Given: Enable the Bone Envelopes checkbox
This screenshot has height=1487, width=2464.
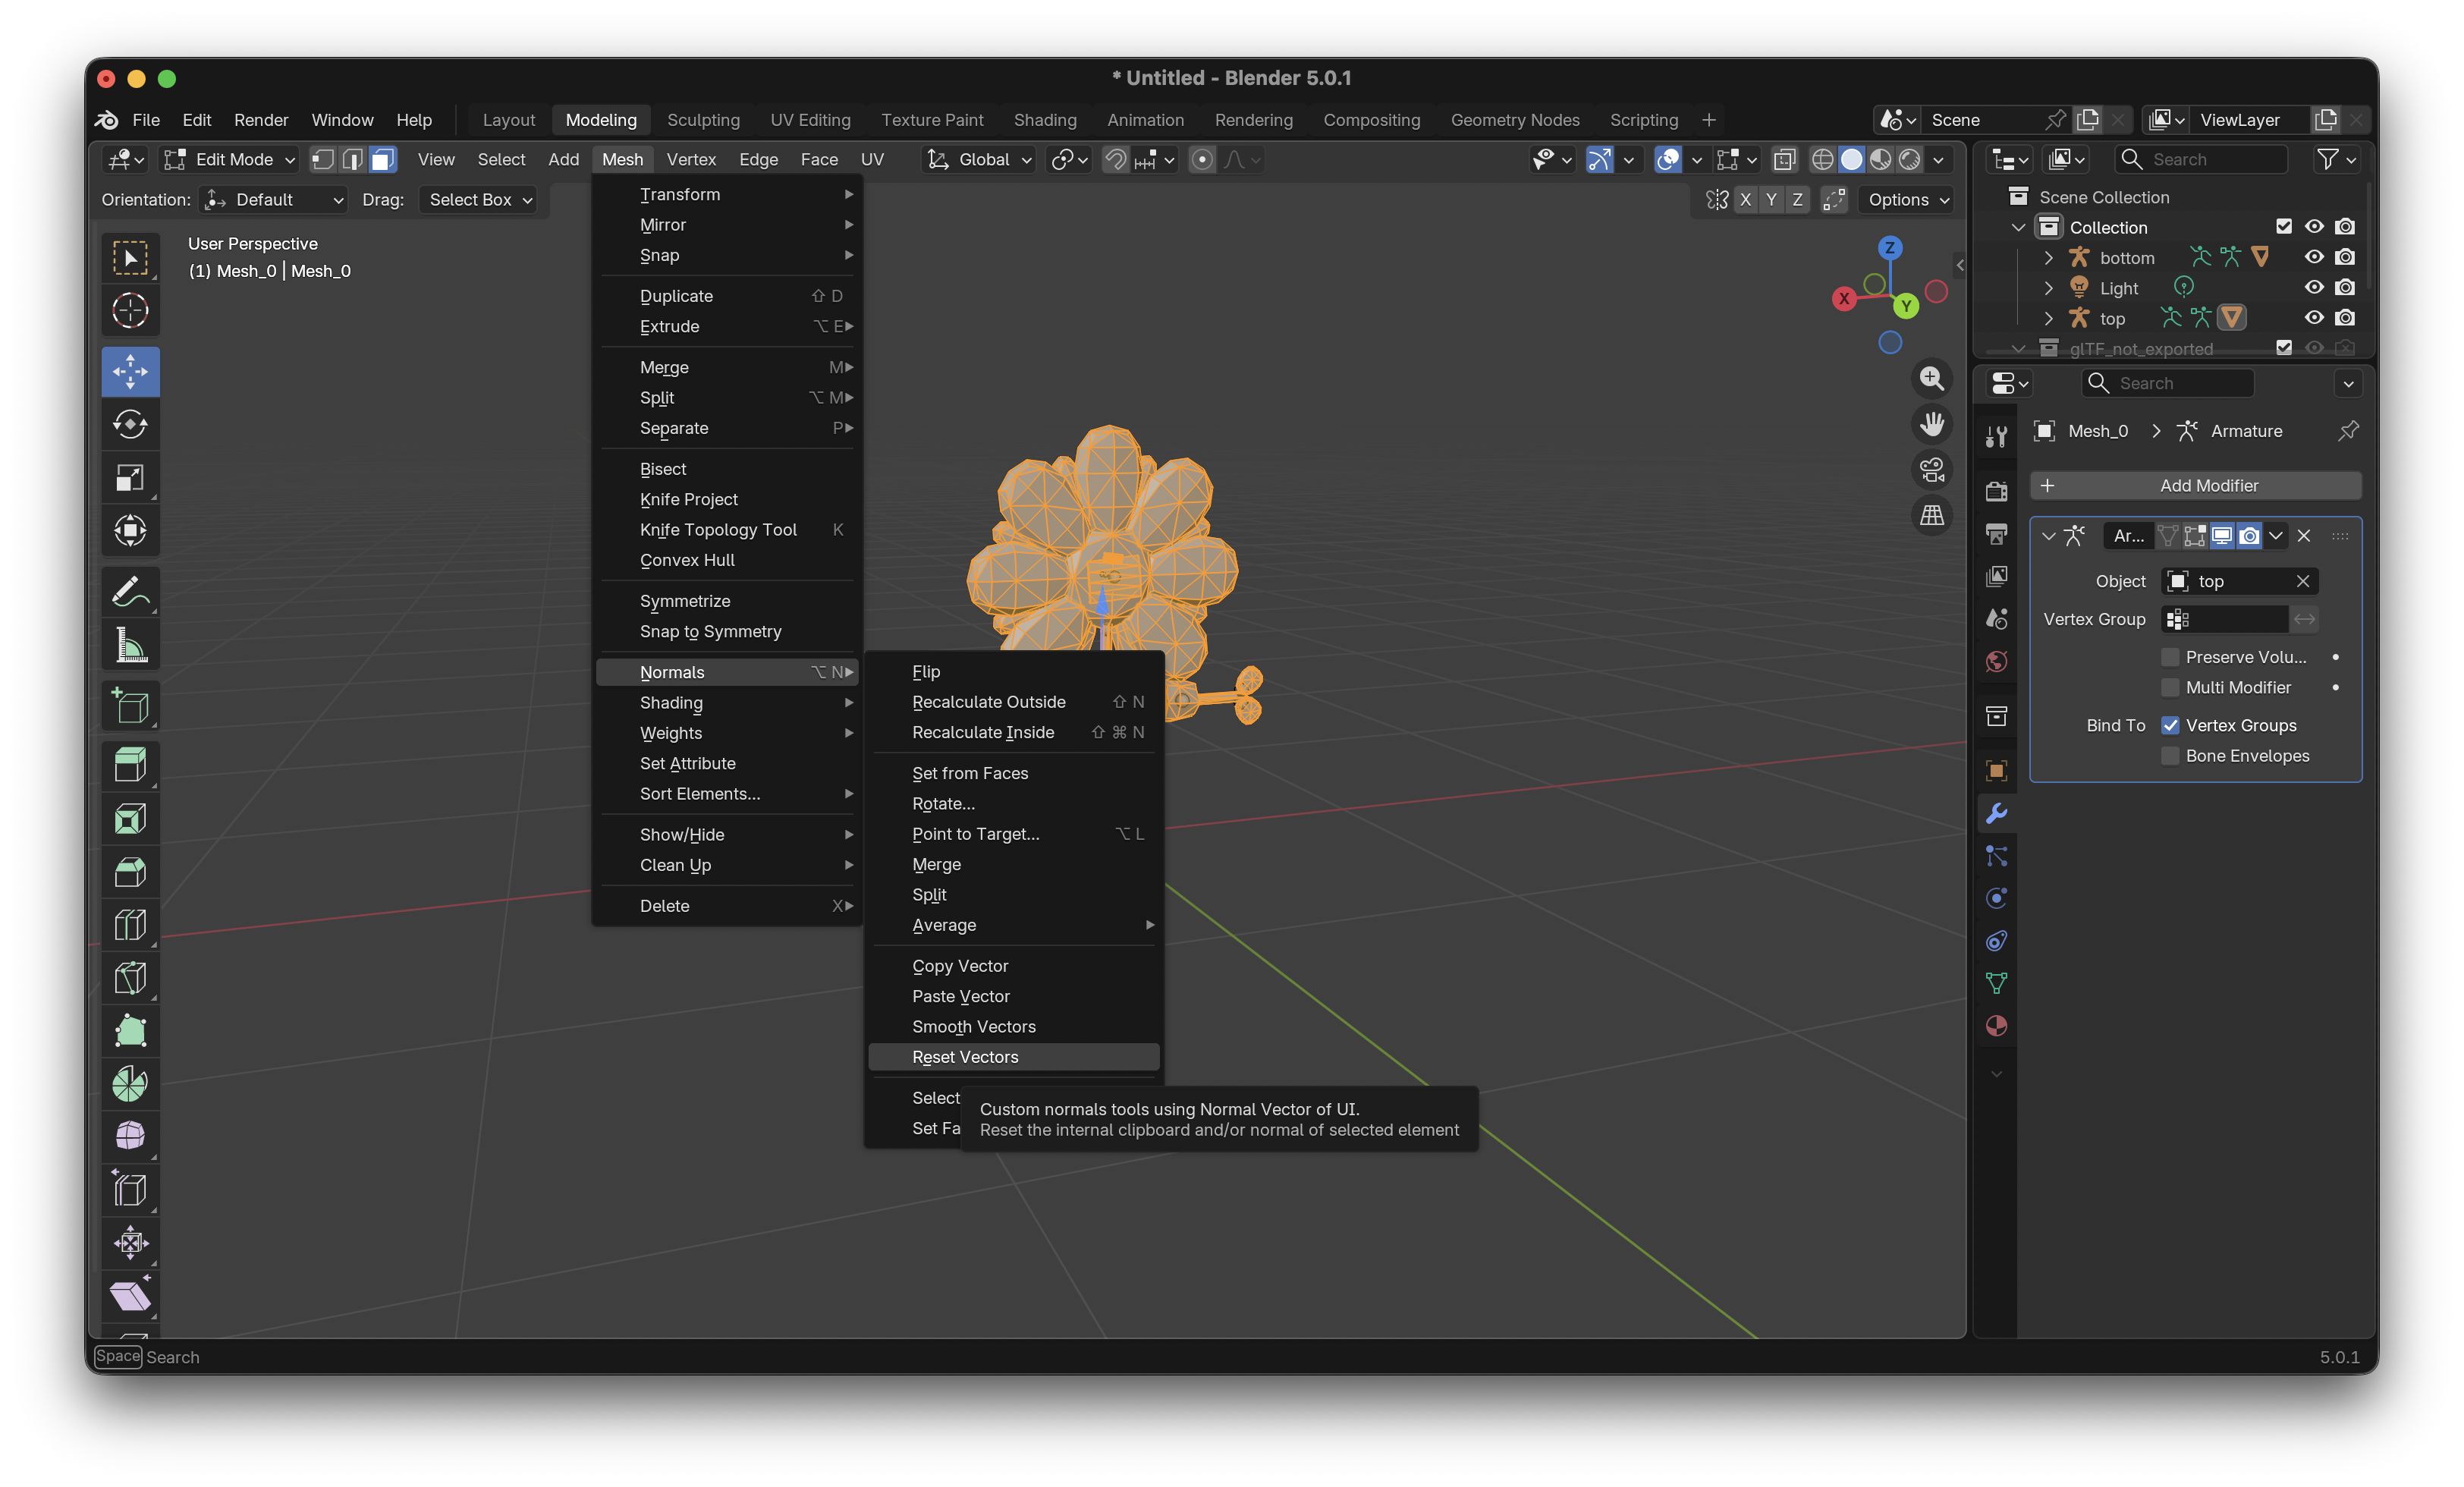Looking at the screenshot, I should [2169, 756].
